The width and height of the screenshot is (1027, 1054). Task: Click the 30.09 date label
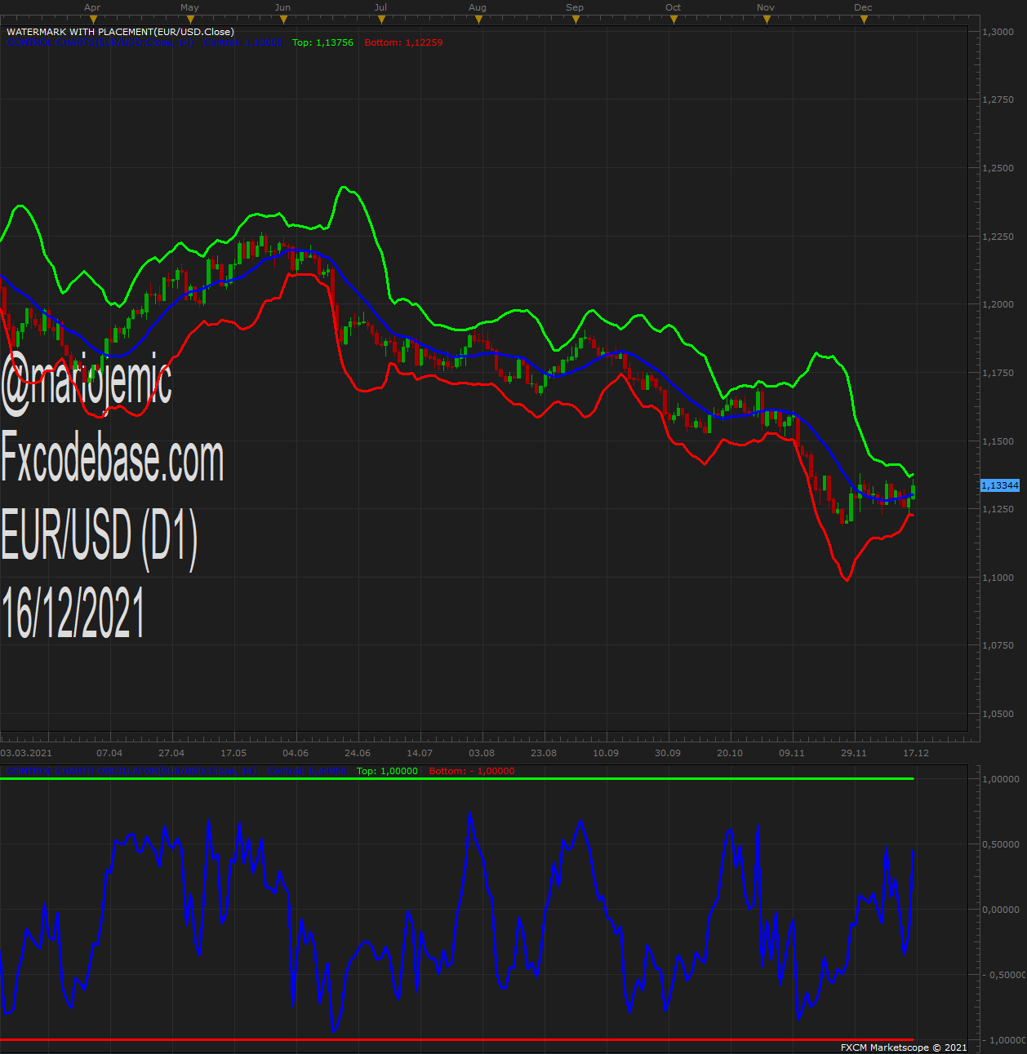pos(668,753)
